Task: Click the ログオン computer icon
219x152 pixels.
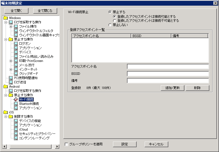Action: pos(16,44)
